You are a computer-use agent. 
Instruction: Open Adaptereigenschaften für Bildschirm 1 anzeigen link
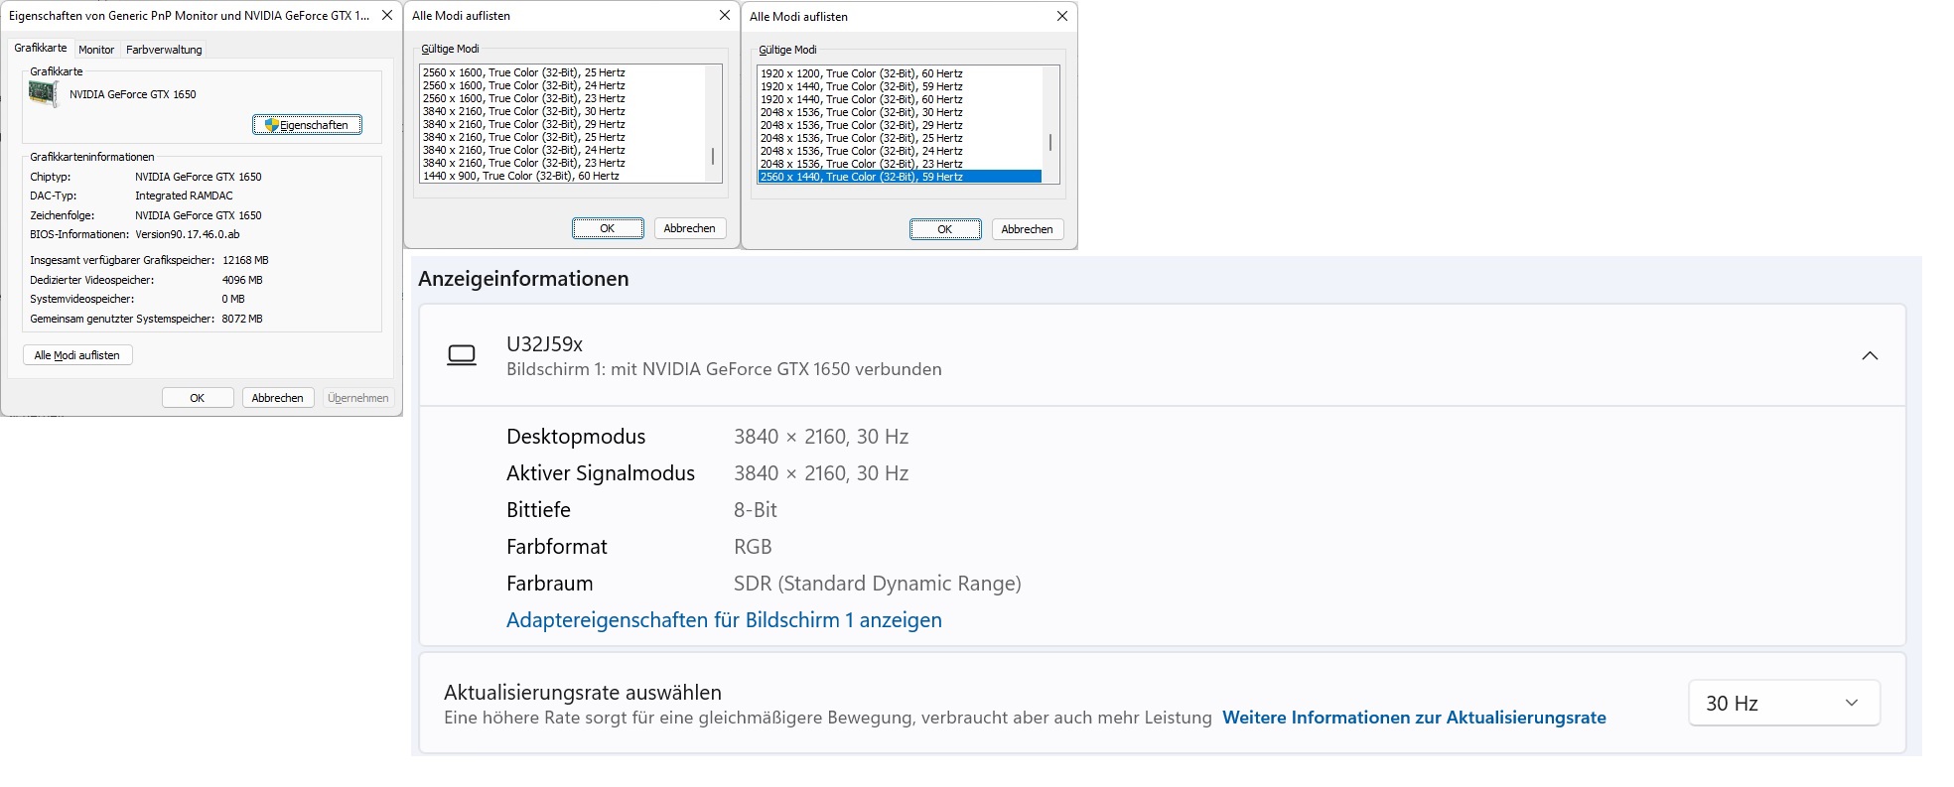point(724,620)
